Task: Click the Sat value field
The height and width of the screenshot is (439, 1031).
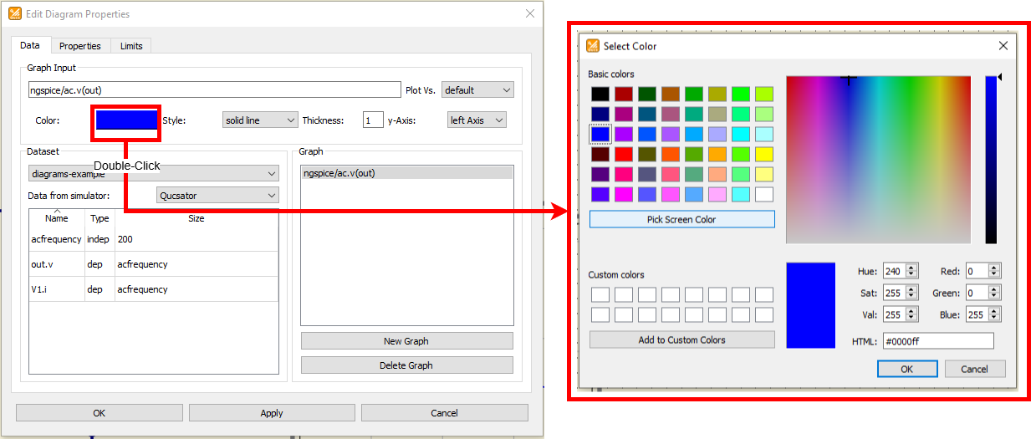Action: pos(894,294)
